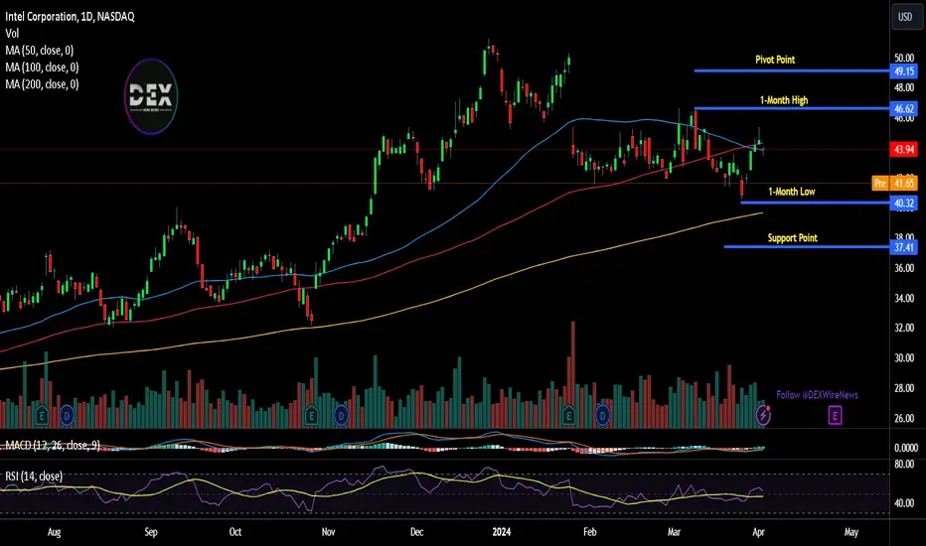926x546 pixels.
Task: Click the 0.0000 MACD scale label
Action: tap(905, 448)
